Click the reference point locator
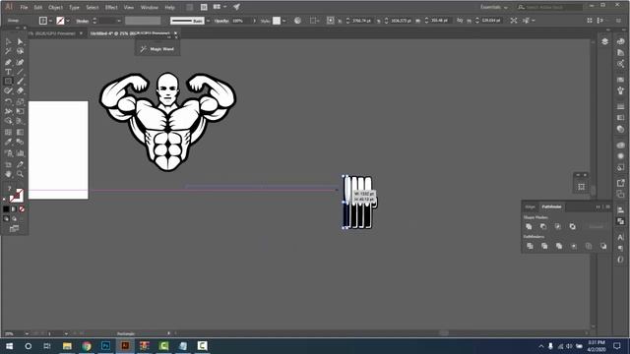 [330, 21]
